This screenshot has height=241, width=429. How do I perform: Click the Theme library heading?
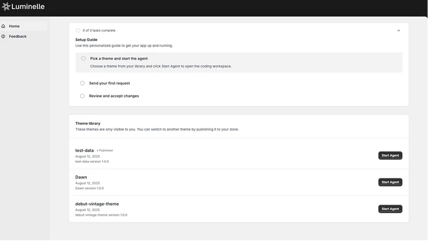(x=88, y=124)
